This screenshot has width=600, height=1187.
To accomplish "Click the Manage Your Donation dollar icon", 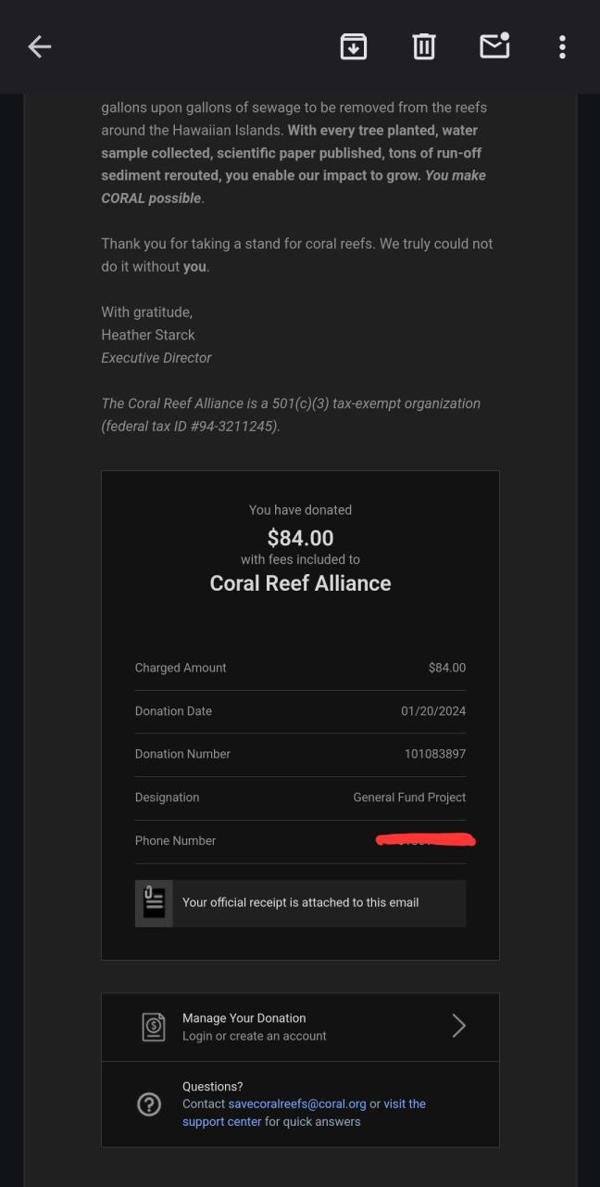I will [x=154, y=1027].
